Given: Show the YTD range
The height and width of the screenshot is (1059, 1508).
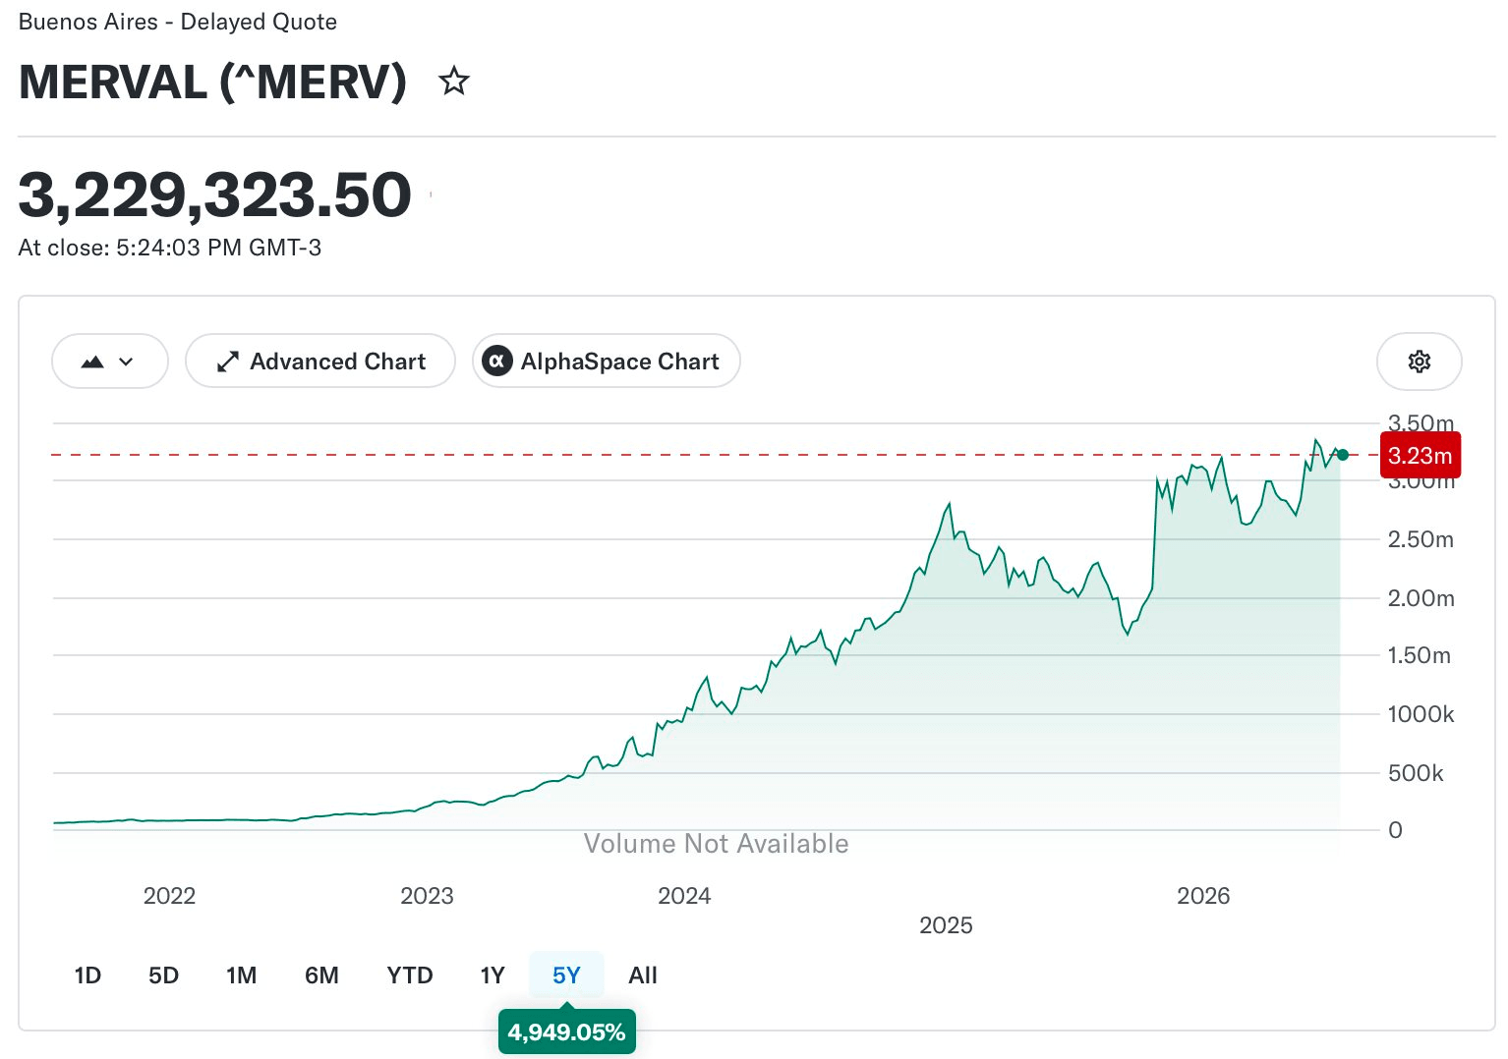Looking at the screenshot, I should click(x=410, y=975).
